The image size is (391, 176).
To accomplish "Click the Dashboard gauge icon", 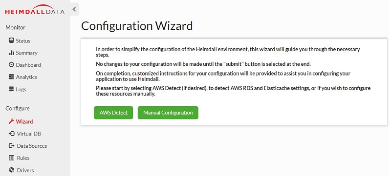I will pyautogui.click(x=11, y=65).
